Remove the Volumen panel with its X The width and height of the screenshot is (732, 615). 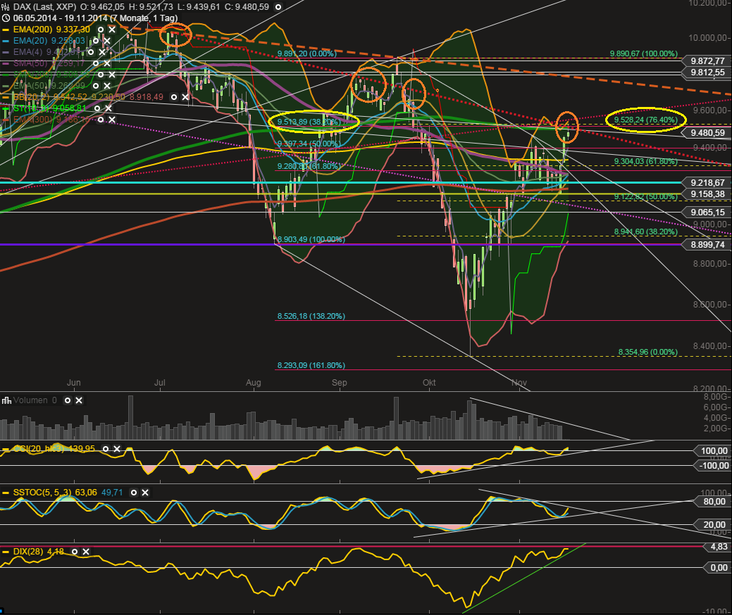tap(79, 400)
